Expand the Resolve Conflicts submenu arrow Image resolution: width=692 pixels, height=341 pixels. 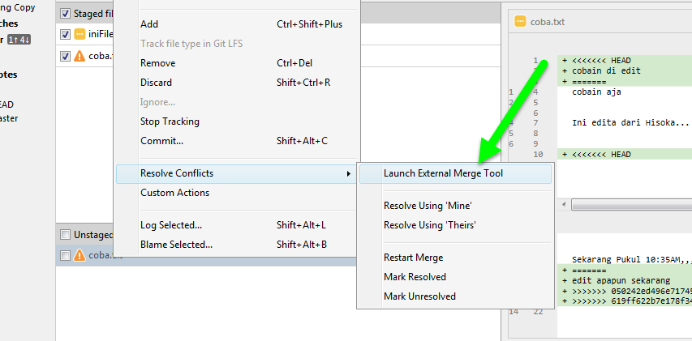(349, 173)
